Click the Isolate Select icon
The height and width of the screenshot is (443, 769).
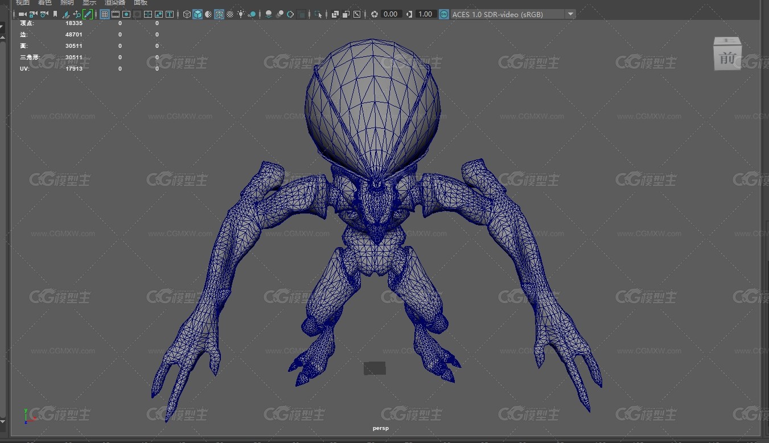coord(318,14)
